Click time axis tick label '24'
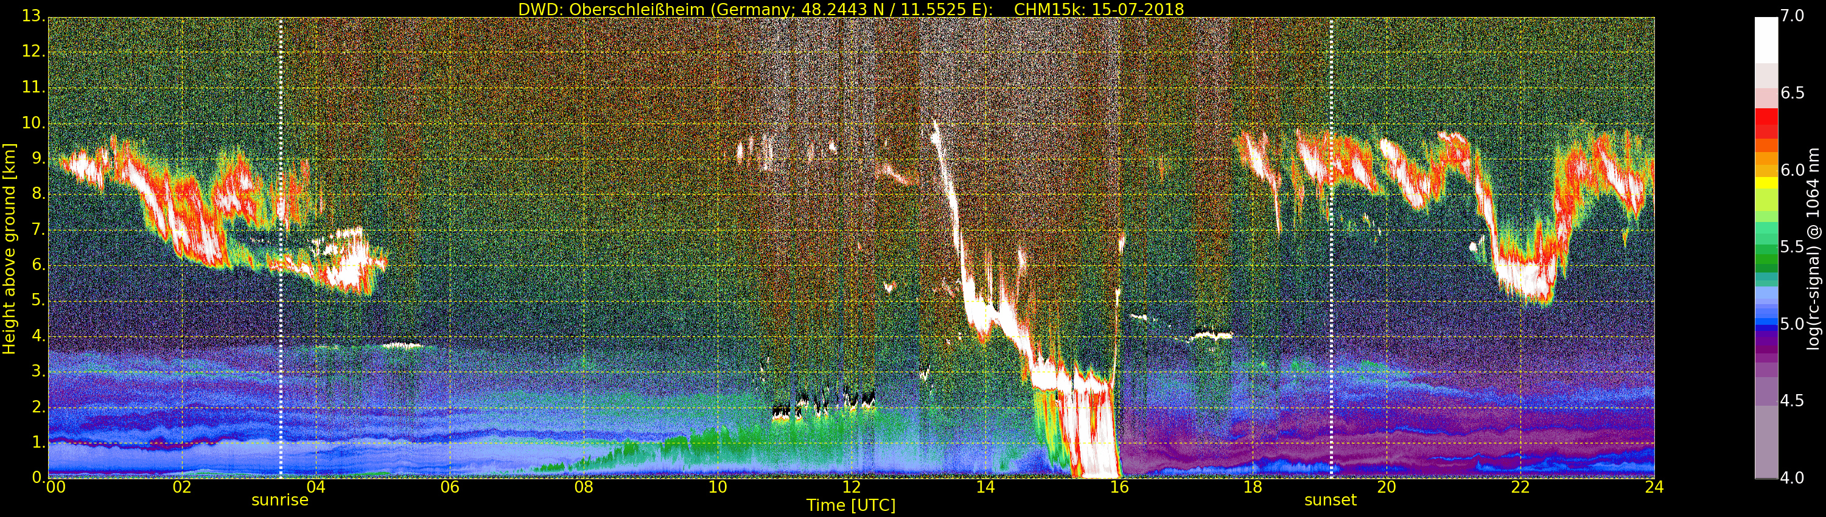 coord(1654,487)
